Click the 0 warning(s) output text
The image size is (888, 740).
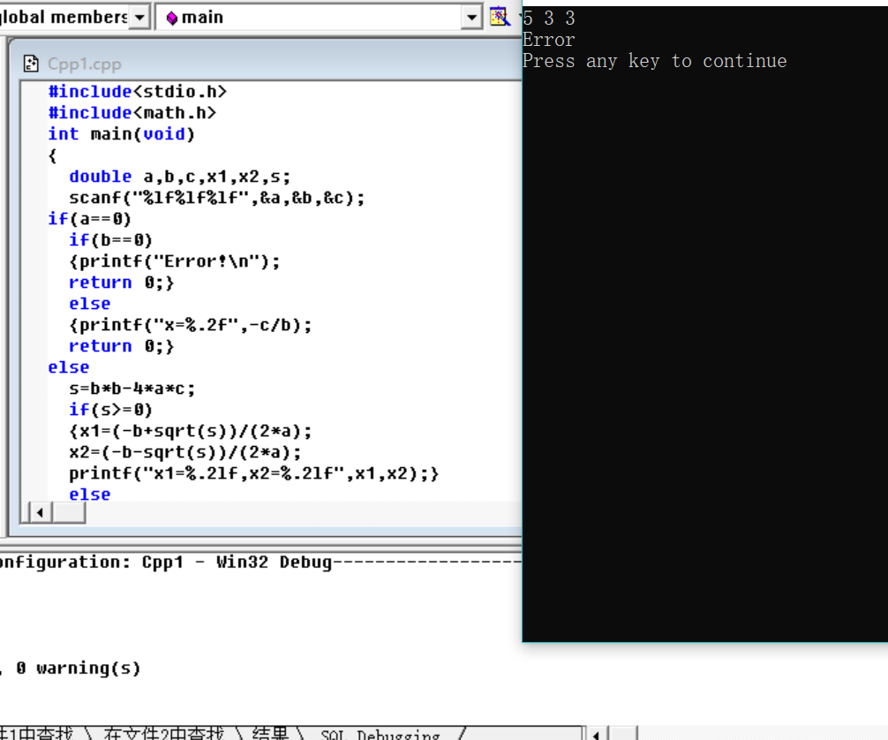coord(79,668)
